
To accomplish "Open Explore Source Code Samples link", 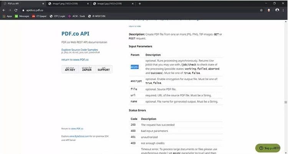I will pyautogui.click(x=79, y=50).
